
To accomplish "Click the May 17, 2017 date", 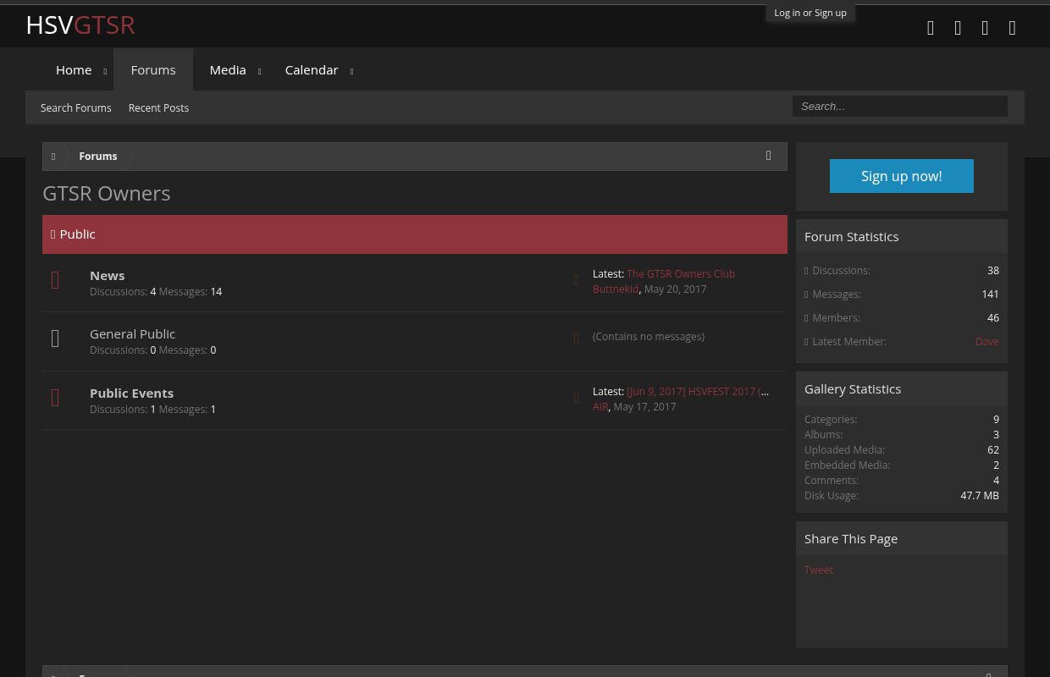I will 644,406.
